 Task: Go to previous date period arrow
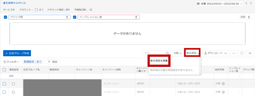pos(247,3)
